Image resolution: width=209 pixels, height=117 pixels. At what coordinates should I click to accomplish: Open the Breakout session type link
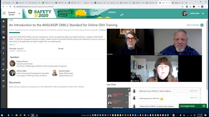(103, 30)
